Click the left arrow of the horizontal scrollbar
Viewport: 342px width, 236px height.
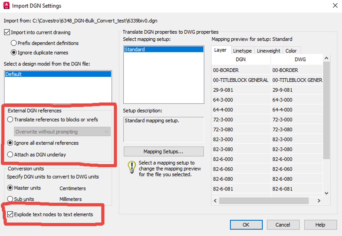[x=215, y=200]
